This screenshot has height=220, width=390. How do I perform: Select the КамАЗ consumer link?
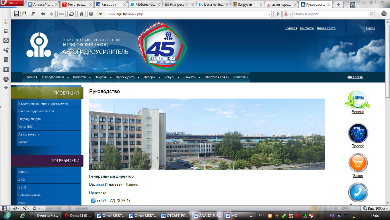(x=49, y=172)
